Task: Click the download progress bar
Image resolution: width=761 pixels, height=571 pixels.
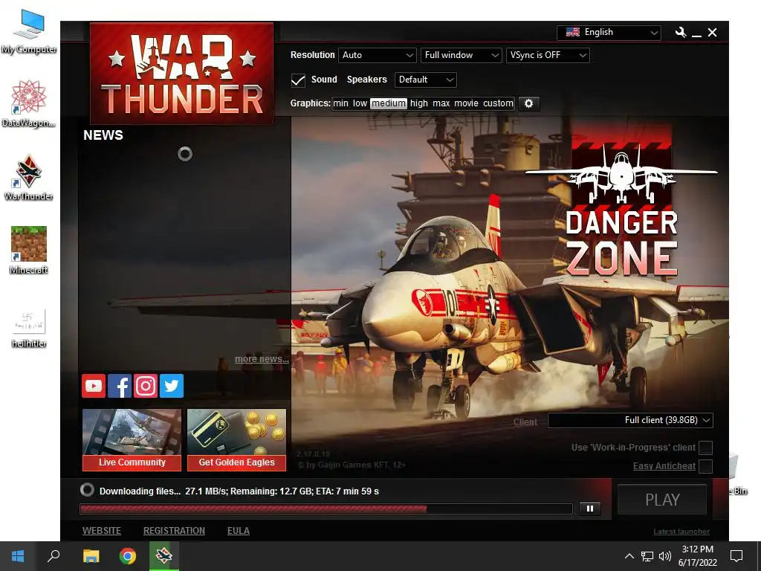Action: tap(326, 509)
